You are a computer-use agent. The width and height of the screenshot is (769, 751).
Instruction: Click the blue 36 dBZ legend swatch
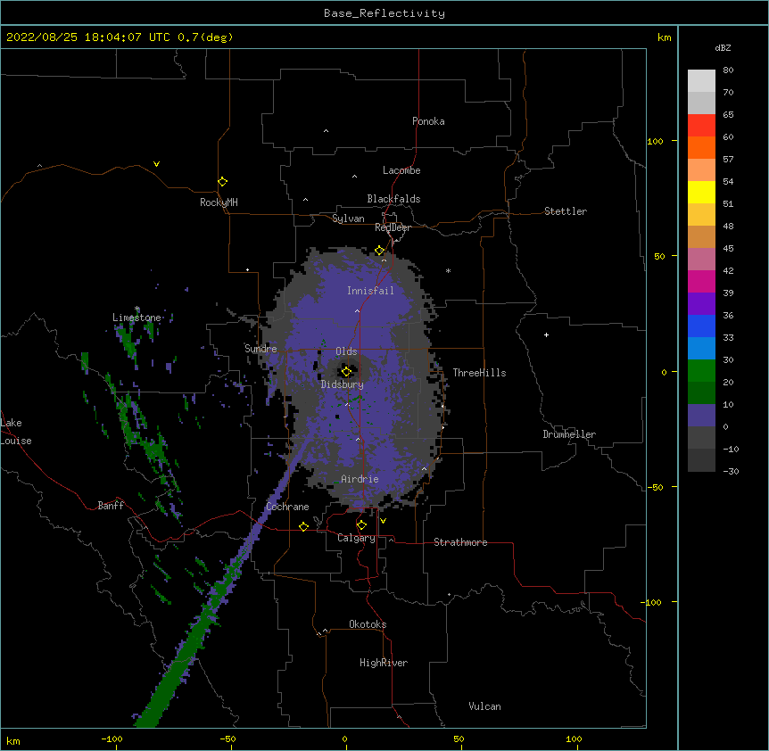click(701, 326)
